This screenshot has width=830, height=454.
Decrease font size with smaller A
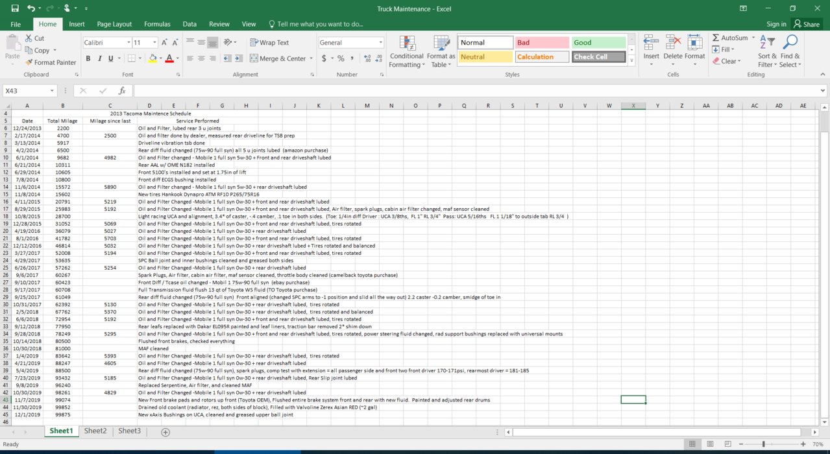[x=175, y=42]
